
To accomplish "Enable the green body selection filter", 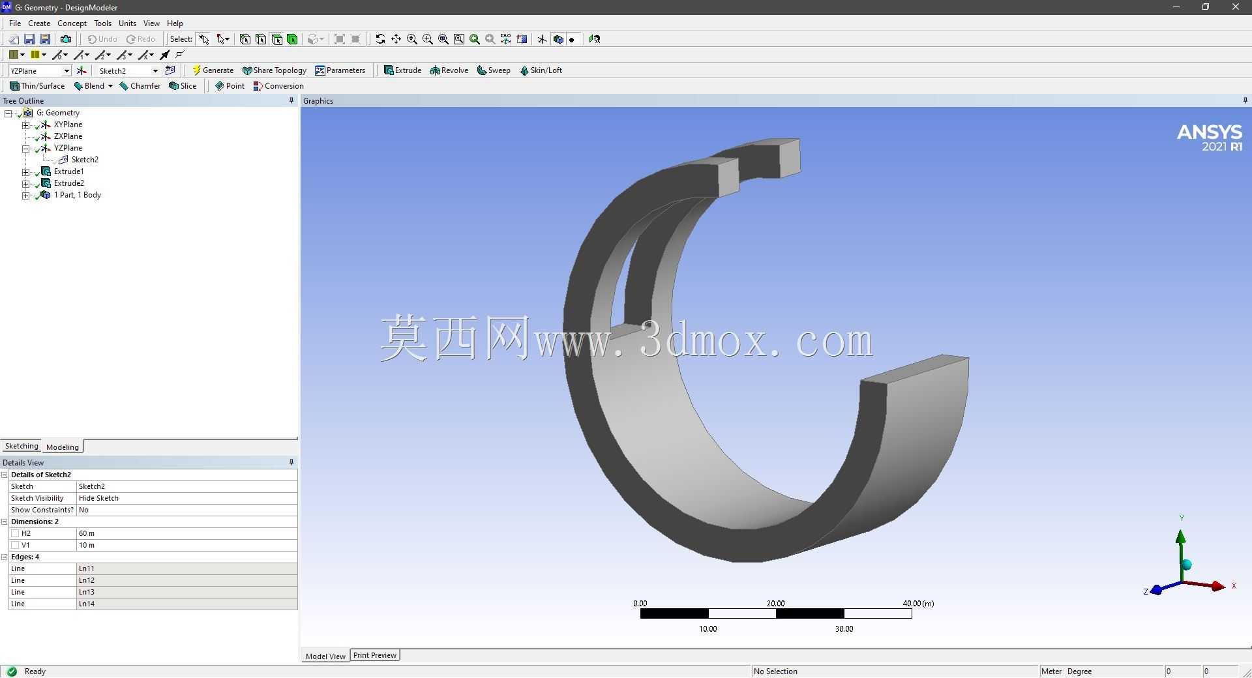I will tap(292, 39).
